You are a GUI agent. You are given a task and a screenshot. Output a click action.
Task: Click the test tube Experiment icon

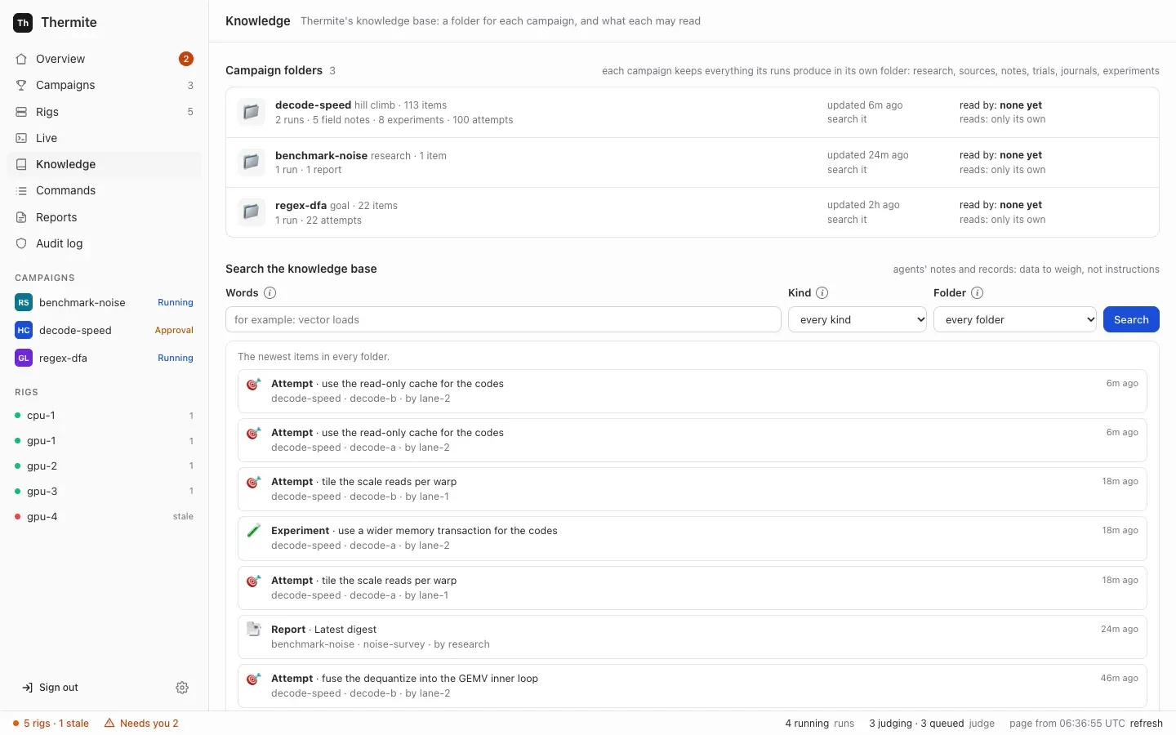254,531
